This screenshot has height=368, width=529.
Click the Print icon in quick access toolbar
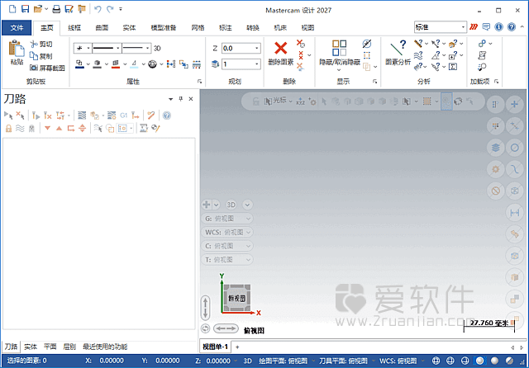pyautogui.click(x=56, y=9)
